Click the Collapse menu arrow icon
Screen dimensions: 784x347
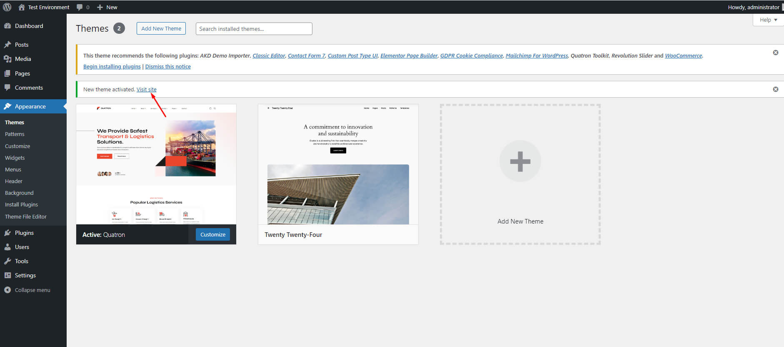tap(7, 290)
